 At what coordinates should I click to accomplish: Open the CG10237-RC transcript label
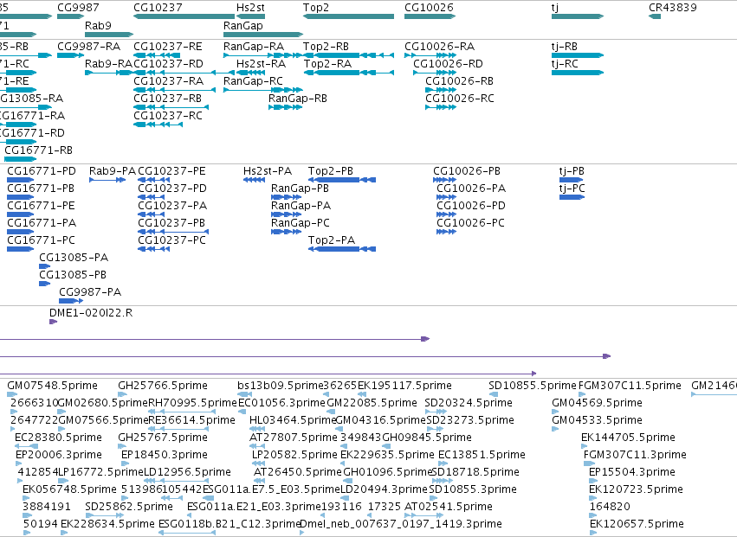pyautogui.click(x=168, y=116)
